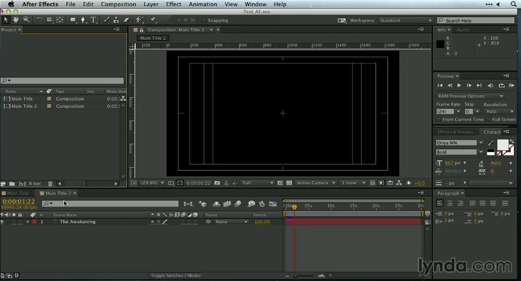The image size is (521, 281).
Task: Click the white fill color swatch
Action: click(x=502, y=144)
